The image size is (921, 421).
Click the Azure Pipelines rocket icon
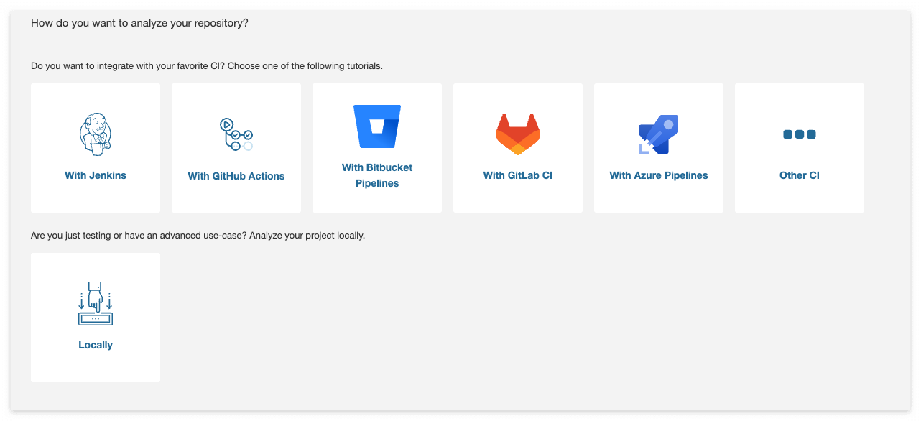[x=659, y=134]
